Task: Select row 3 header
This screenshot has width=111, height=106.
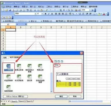Action: pos(3,35)
